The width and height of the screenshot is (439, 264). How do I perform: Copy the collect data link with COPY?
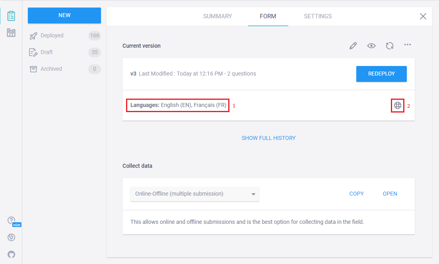356,194
